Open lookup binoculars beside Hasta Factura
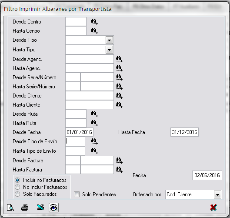Viewport: 230px width, 218px height. point(119,170)
